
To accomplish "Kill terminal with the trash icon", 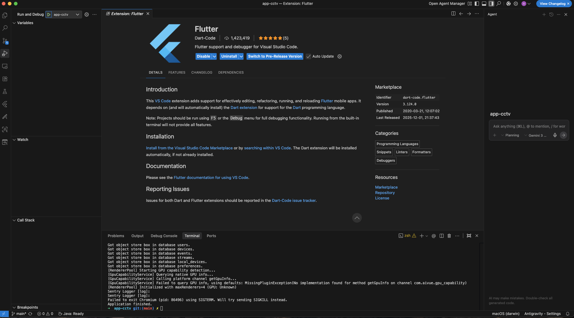I will [x=449, y=236].
